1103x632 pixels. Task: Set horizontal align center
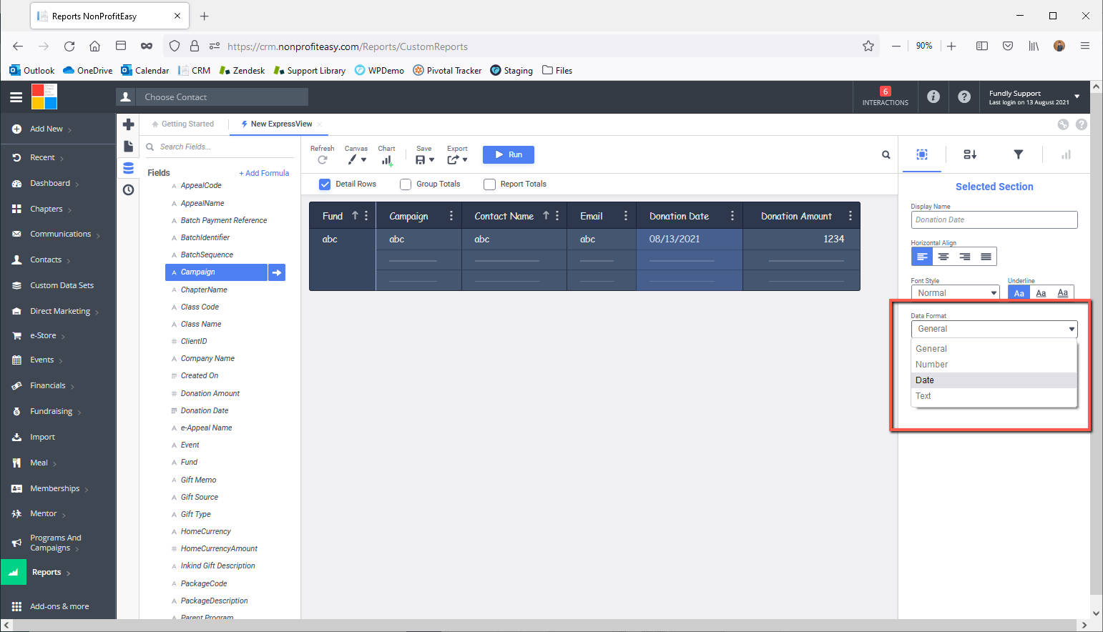coord(943,257)
